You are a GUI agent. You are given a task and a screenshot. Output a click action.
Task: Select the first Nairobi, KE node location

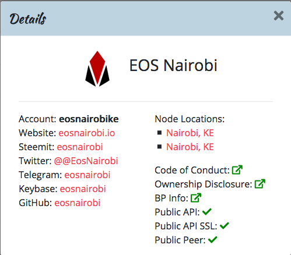tap(190, 133)
